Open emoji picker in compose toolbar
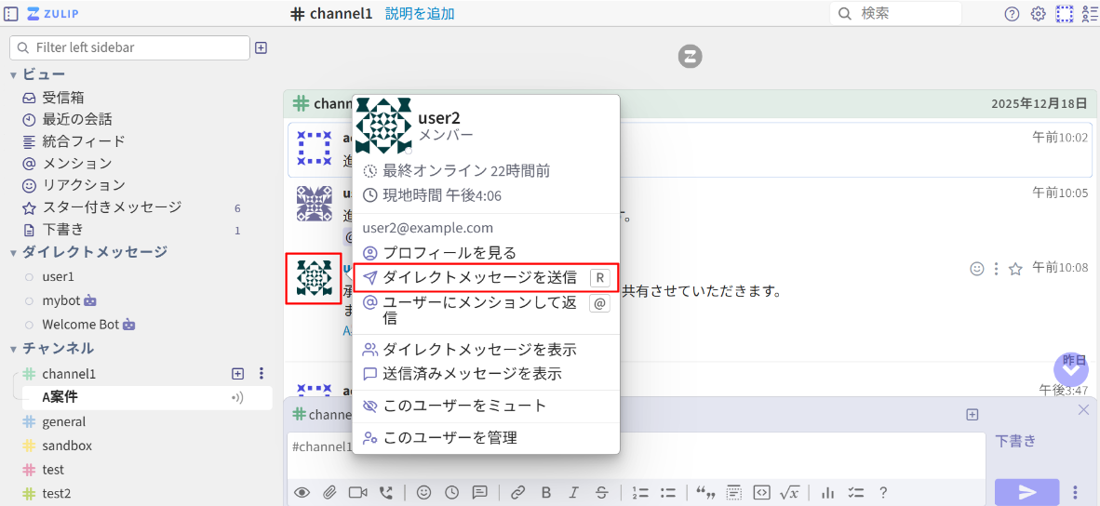 click(423, 492)
